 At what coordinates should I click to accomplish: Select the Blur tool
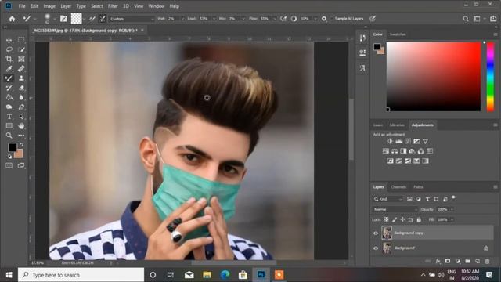point(21,97)
